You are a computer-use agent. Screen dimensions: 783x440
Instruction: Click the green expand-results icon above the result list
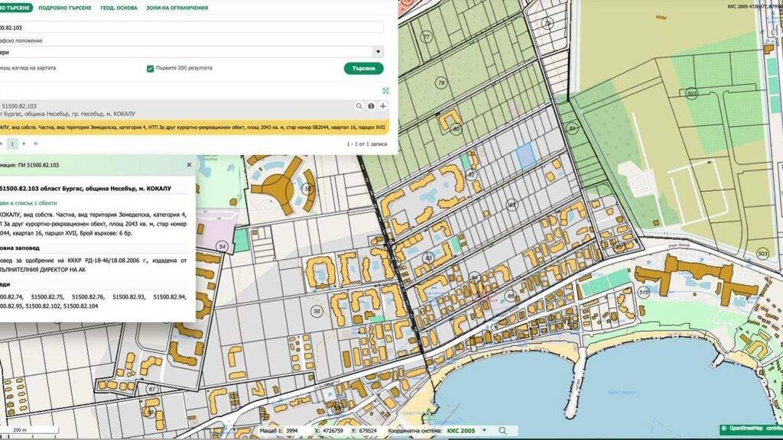click(x=385, y=91)
